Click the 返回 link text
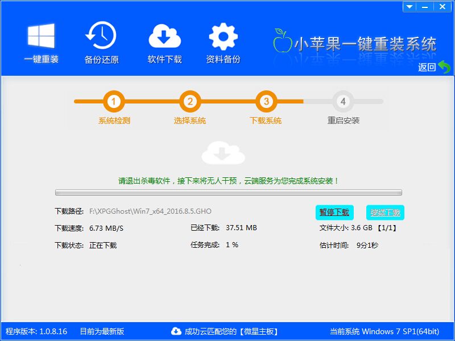This screenshot has width=455, height=341. pos(427,67)
